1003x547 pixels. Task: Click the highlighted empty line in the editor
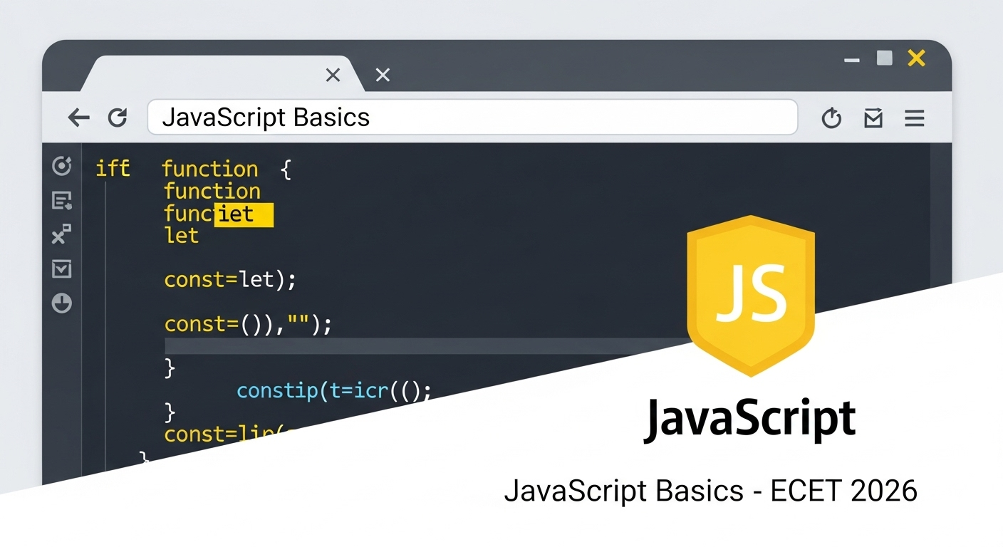pyautogui.click(x=427, y=346)
